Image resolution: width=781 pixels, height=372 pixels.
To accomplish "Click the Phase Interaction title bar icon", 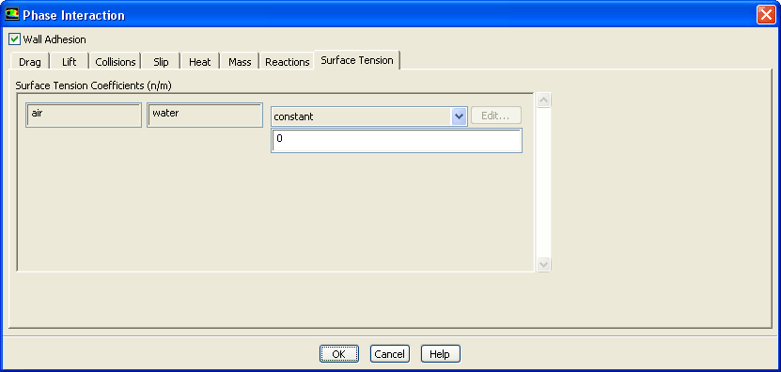I will click(x=12, y=14).
